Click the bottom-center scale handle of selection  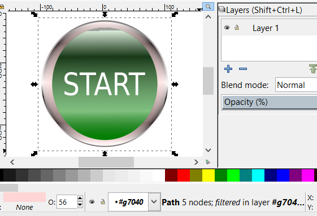pos(105,153)
